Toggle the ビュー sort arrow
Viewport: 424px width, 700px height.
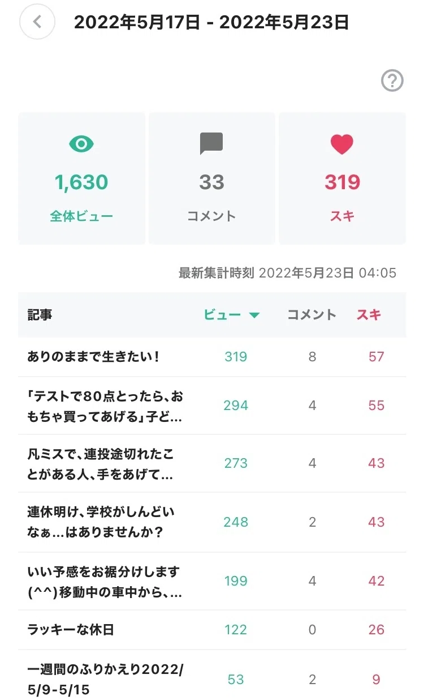tap(254, 315)
